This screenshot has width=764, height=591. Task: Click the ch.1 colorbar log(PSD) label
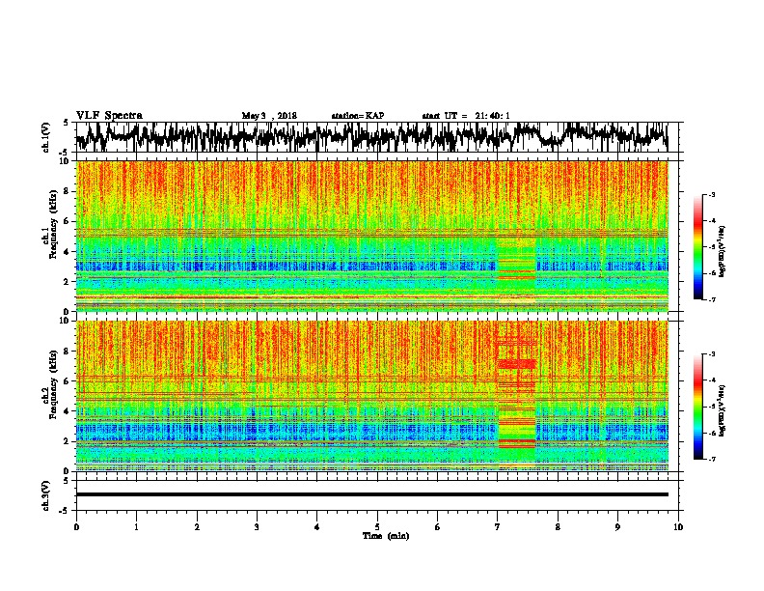point(722,251)
